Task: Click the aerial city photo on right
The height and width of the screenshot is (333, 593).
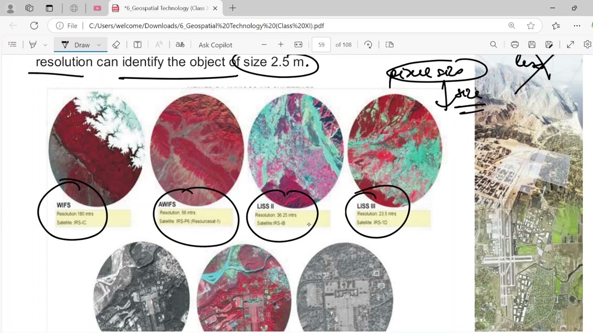Action: pos(529,193)
